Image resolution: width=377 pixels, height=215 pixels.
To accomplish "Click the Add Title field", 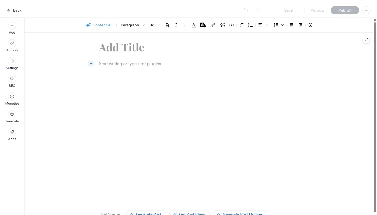I will [121, 47].
